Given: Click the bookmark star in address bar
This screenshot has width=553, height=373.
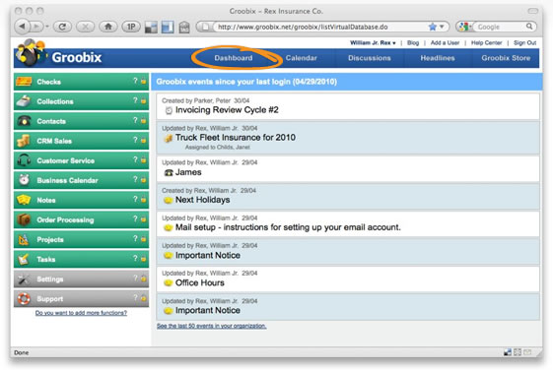Looking at the screenshot, I should pos(433,27).
